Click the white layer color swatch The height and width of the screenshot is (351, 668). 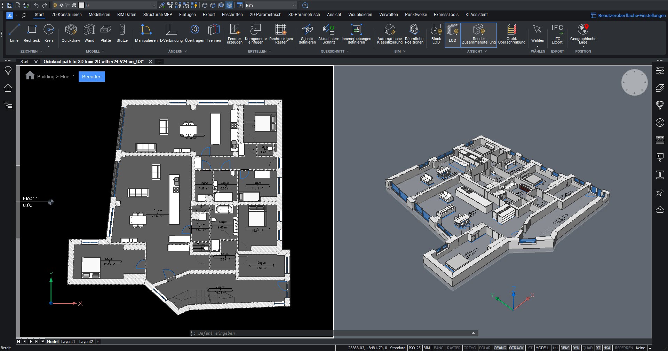(81, 6)
